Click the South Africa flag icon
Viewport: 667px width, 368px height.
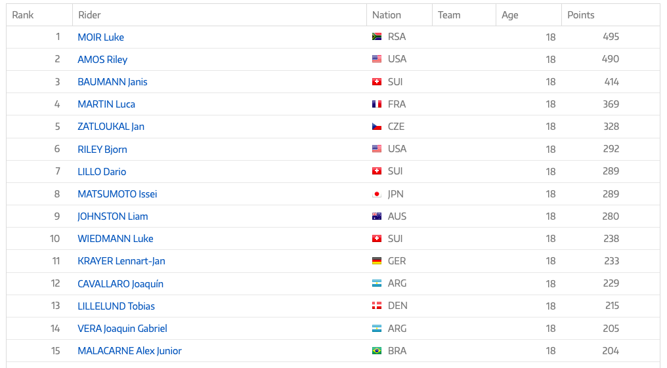376,37
